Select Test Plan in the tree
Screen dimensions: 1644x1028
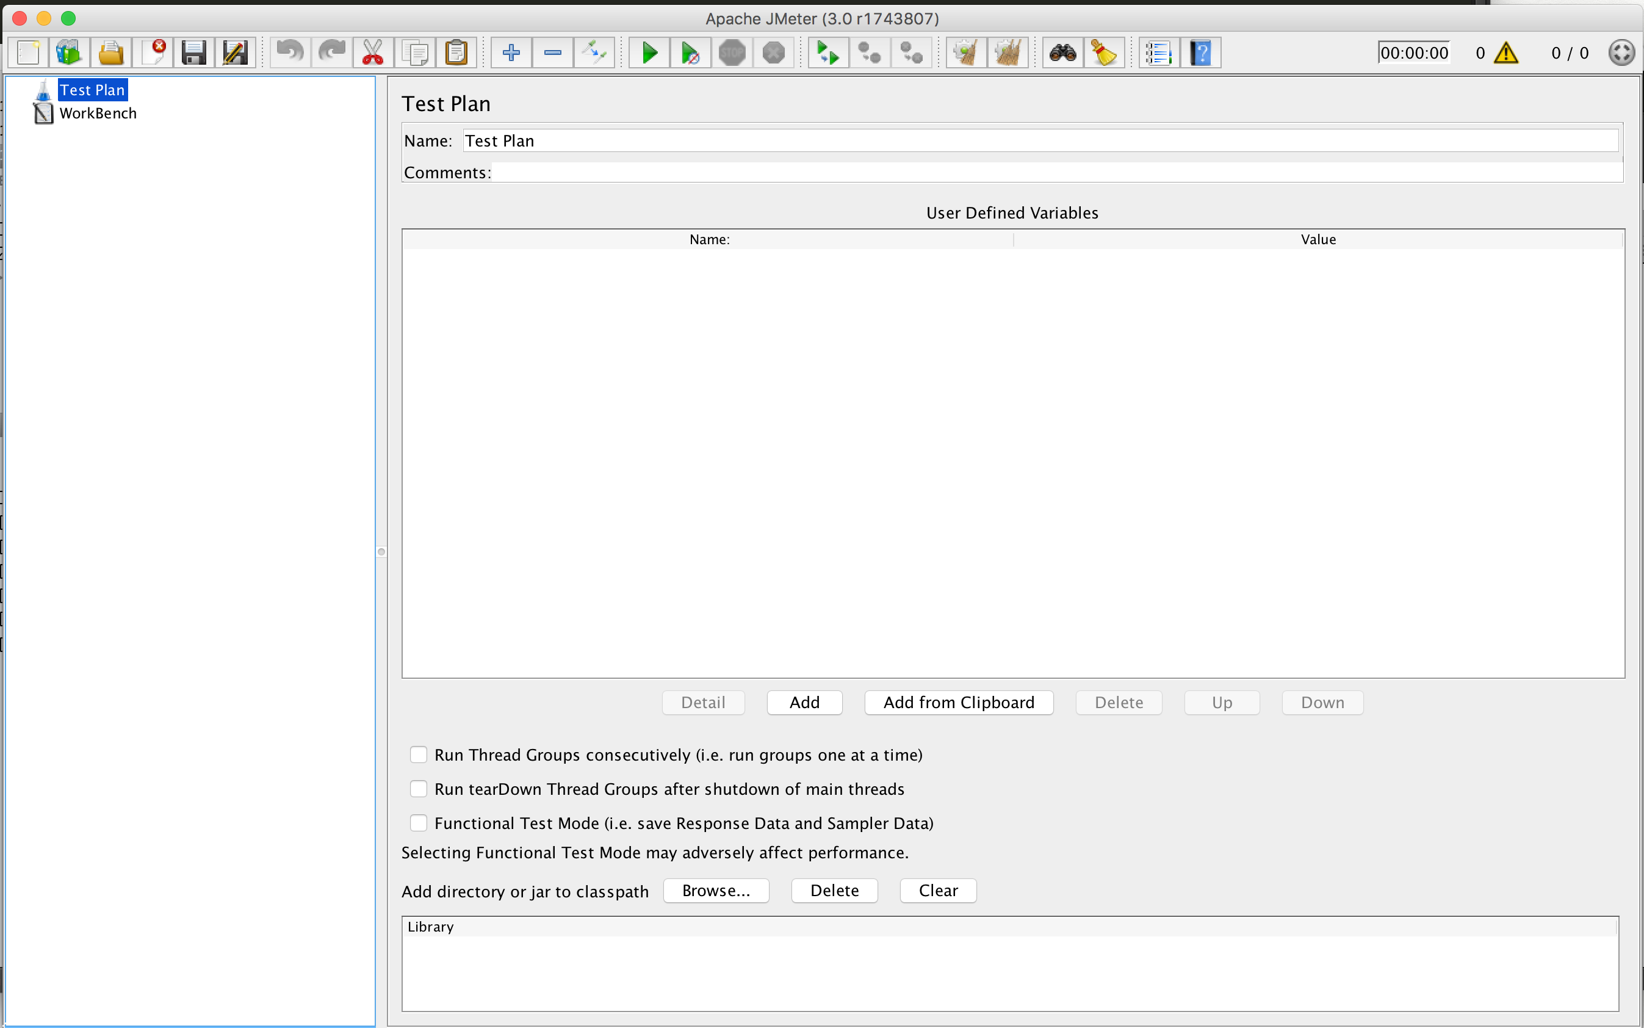tap(92, 90)
